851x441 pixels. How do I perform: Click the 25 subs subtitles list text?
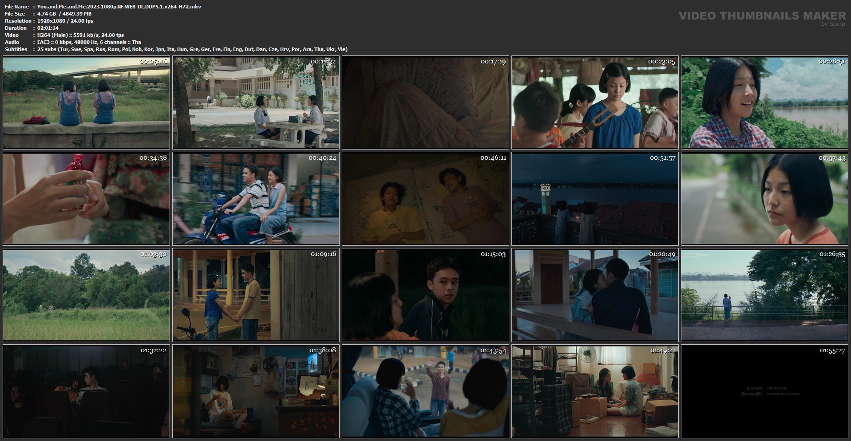click(x=192, y=49)
